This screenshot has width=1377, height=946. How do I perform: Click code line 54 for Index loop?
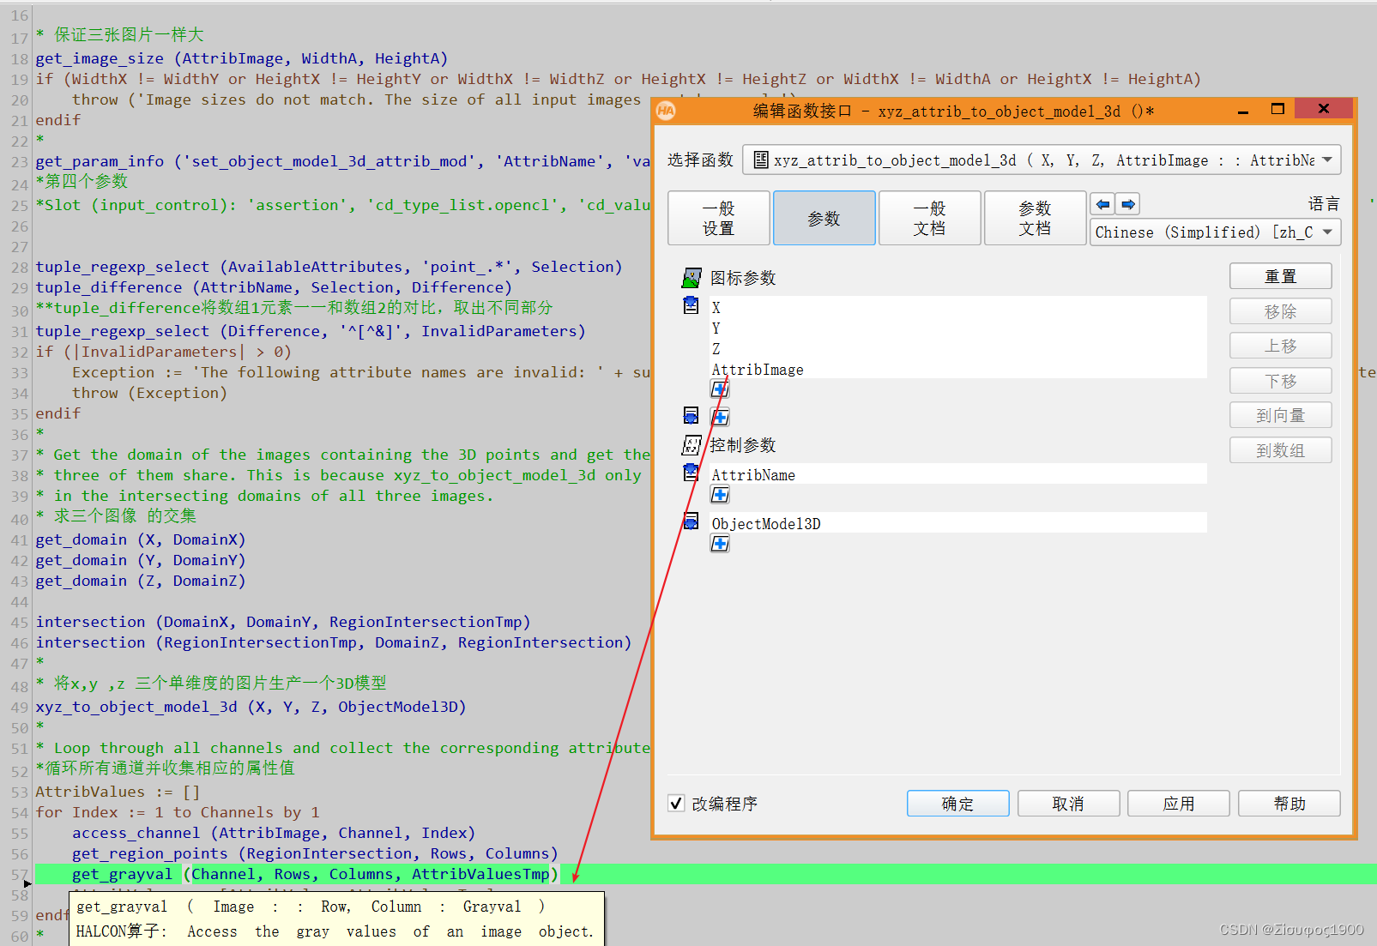(178, 812)
